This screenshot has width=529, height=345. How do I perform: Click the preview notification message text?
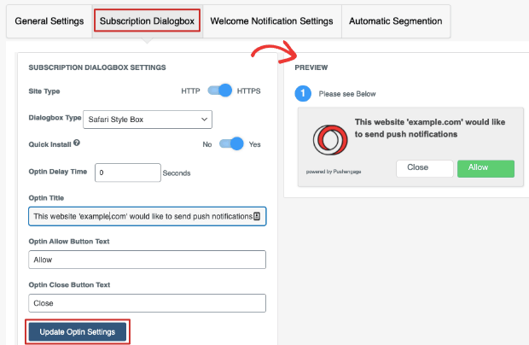pos(430,128)
